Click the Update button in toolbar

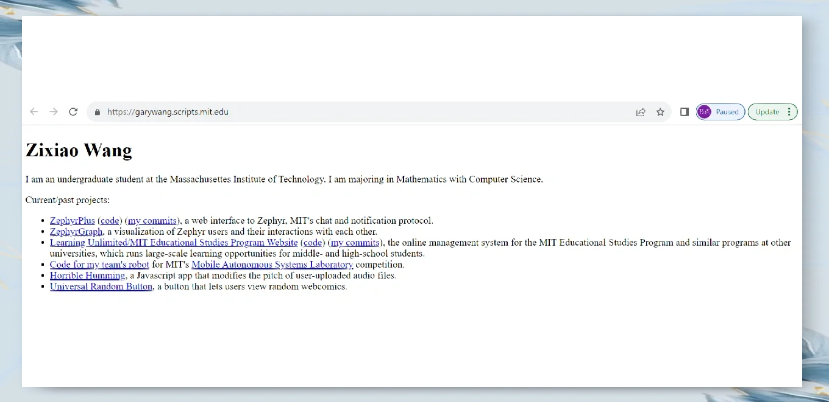tap(767, 112)
